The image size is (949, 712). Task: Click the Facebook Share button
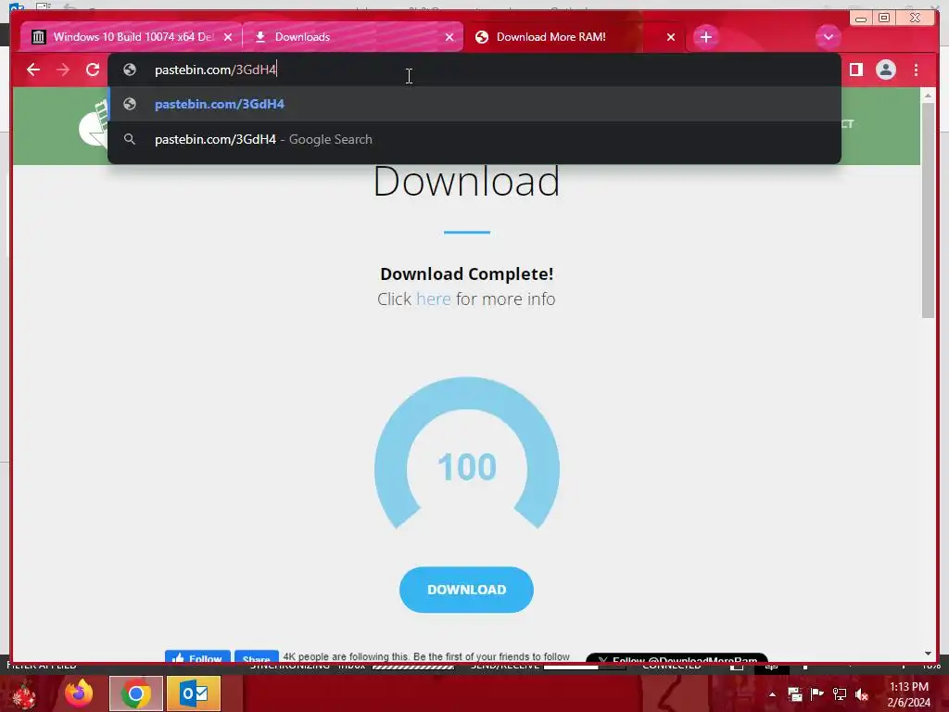(256, 658)
